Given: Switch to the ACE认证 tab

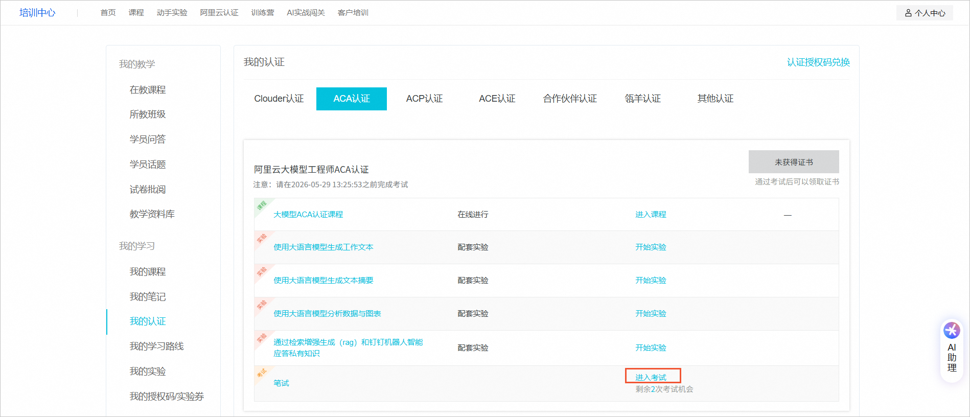Looking at the screenshot, I should coord(497,99).
